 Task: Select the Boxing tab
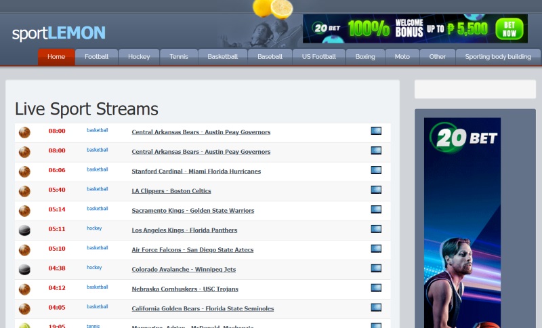[365, 57]
